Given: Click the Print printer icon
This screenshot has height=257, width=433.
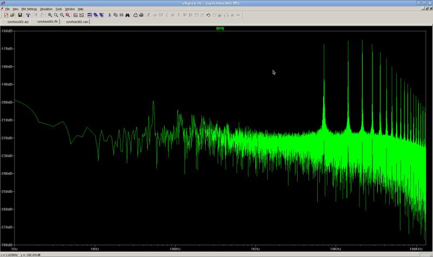Looking at the screenshot, I should (x=141, y=15).
